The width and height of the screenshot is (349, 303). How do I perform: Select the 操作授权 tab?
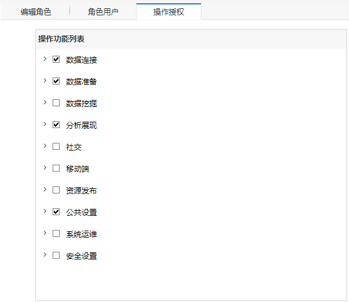[169, 12]
